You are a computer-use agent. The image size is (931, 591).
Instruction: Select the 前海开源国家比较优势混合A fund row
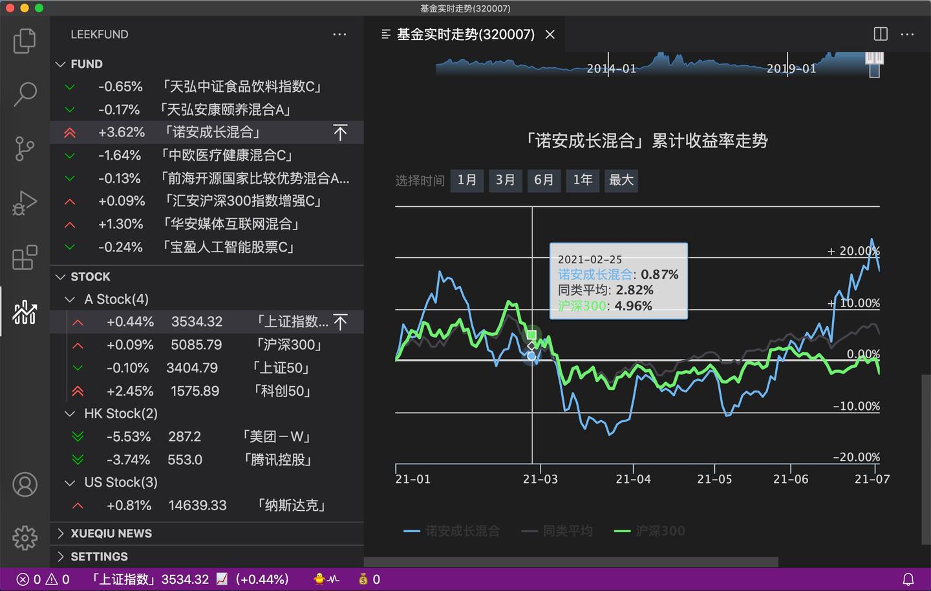(207, 178)
